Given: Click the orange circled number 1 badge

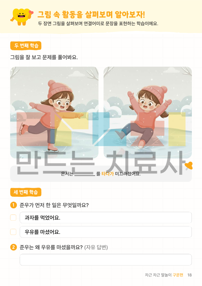Looking at the screenshot, I should [14, 205].
